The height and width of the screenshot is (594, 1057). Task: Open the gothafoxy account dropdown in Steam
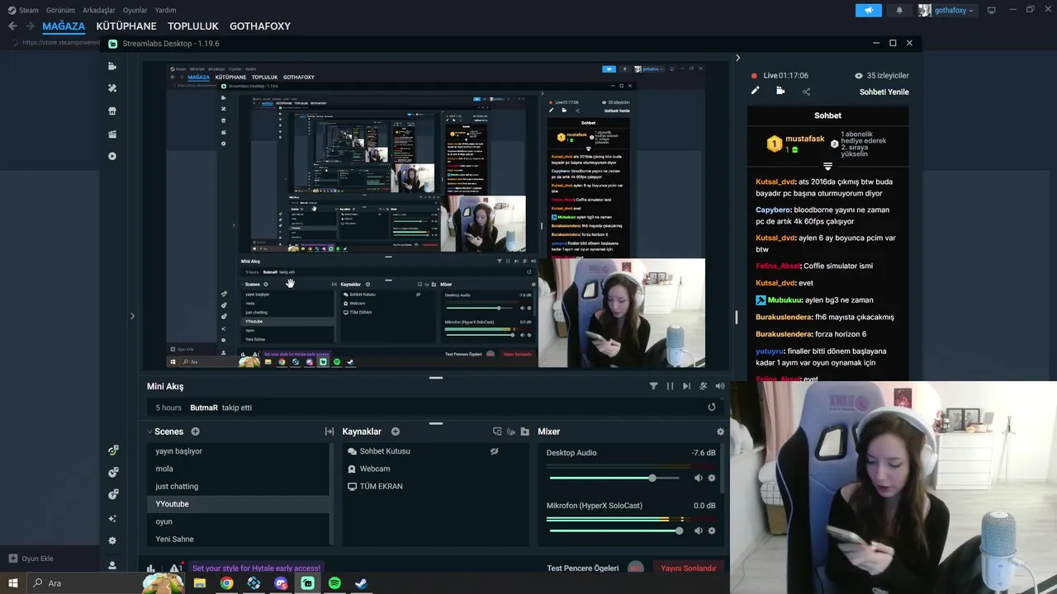[x=946, y=10]
